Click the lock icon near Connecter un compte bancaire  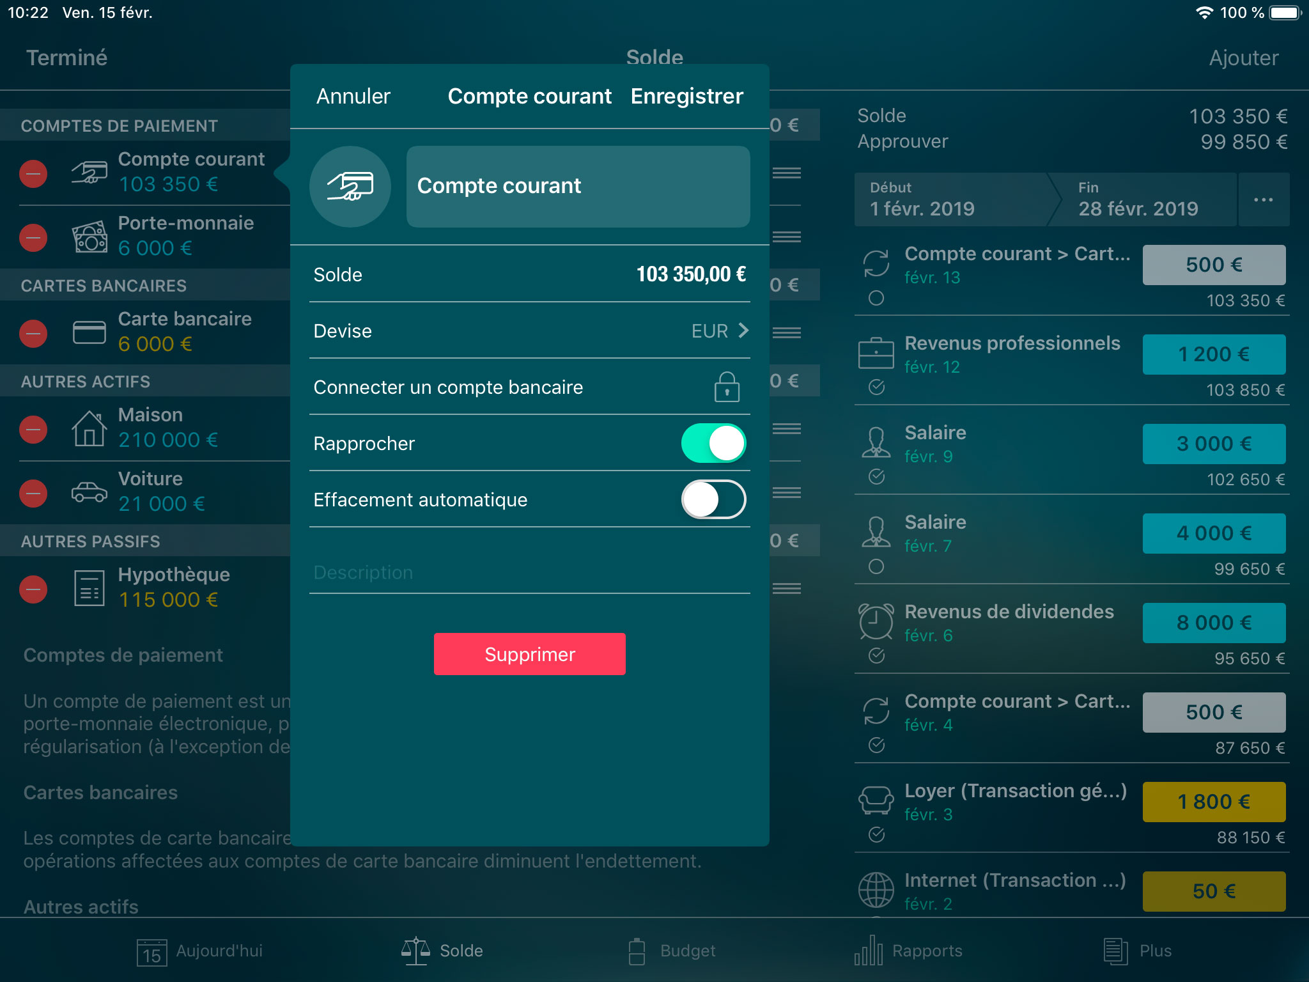coord(729,387)
